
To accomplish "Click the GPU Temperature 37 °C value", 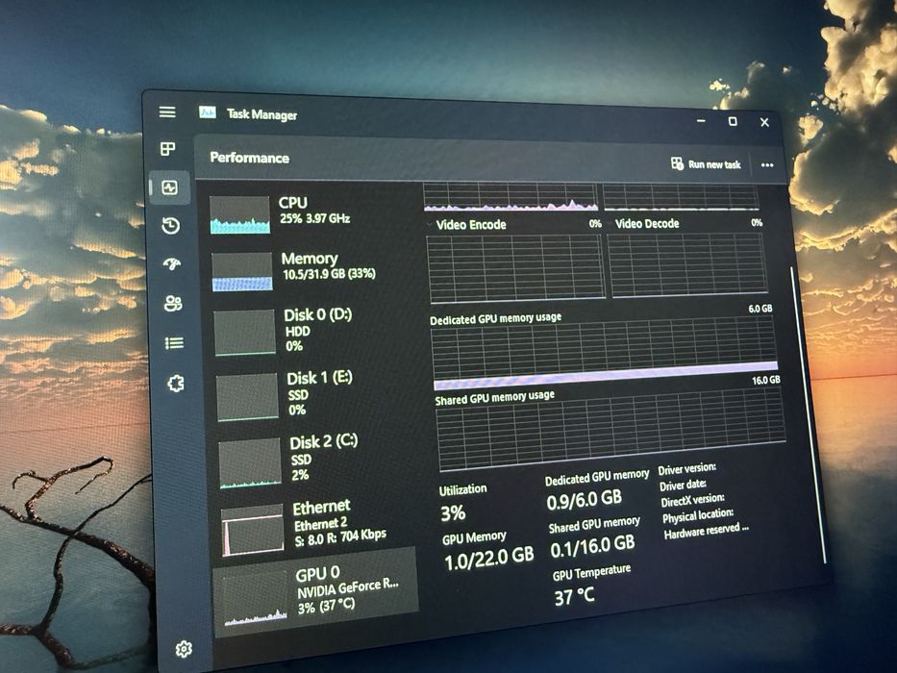I will pyautogui.click(x=574, y=596).
